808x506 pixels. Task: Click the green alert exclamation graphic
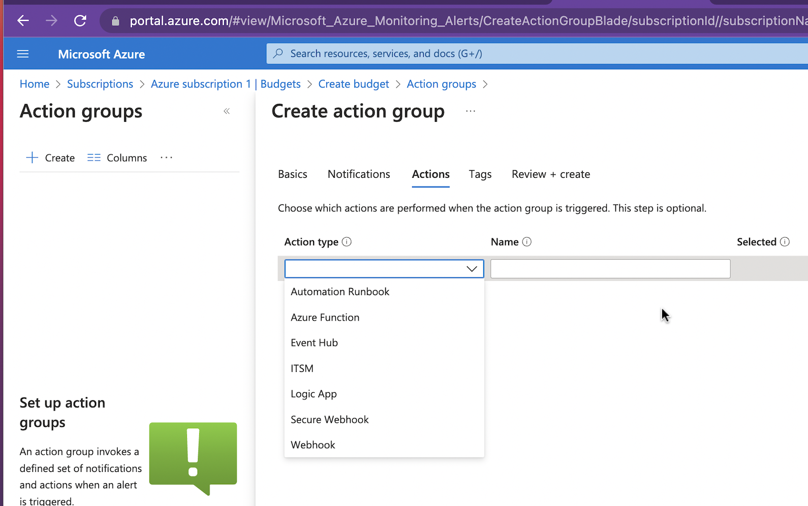(x=193, y=458)
